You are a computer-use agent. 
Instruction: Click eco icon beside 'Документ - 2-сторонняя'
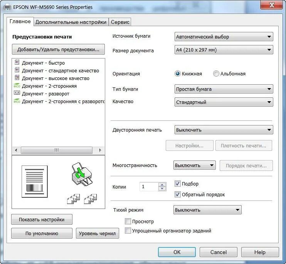pos(17,85)
